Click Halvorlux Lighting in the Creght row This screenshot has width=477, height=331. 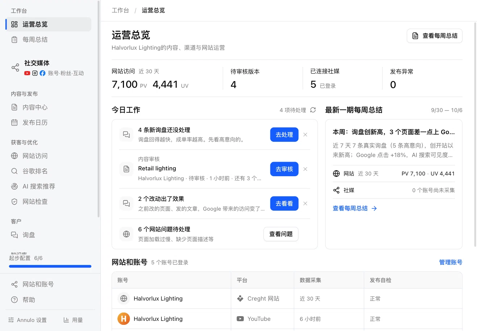[x=158, y=299]
